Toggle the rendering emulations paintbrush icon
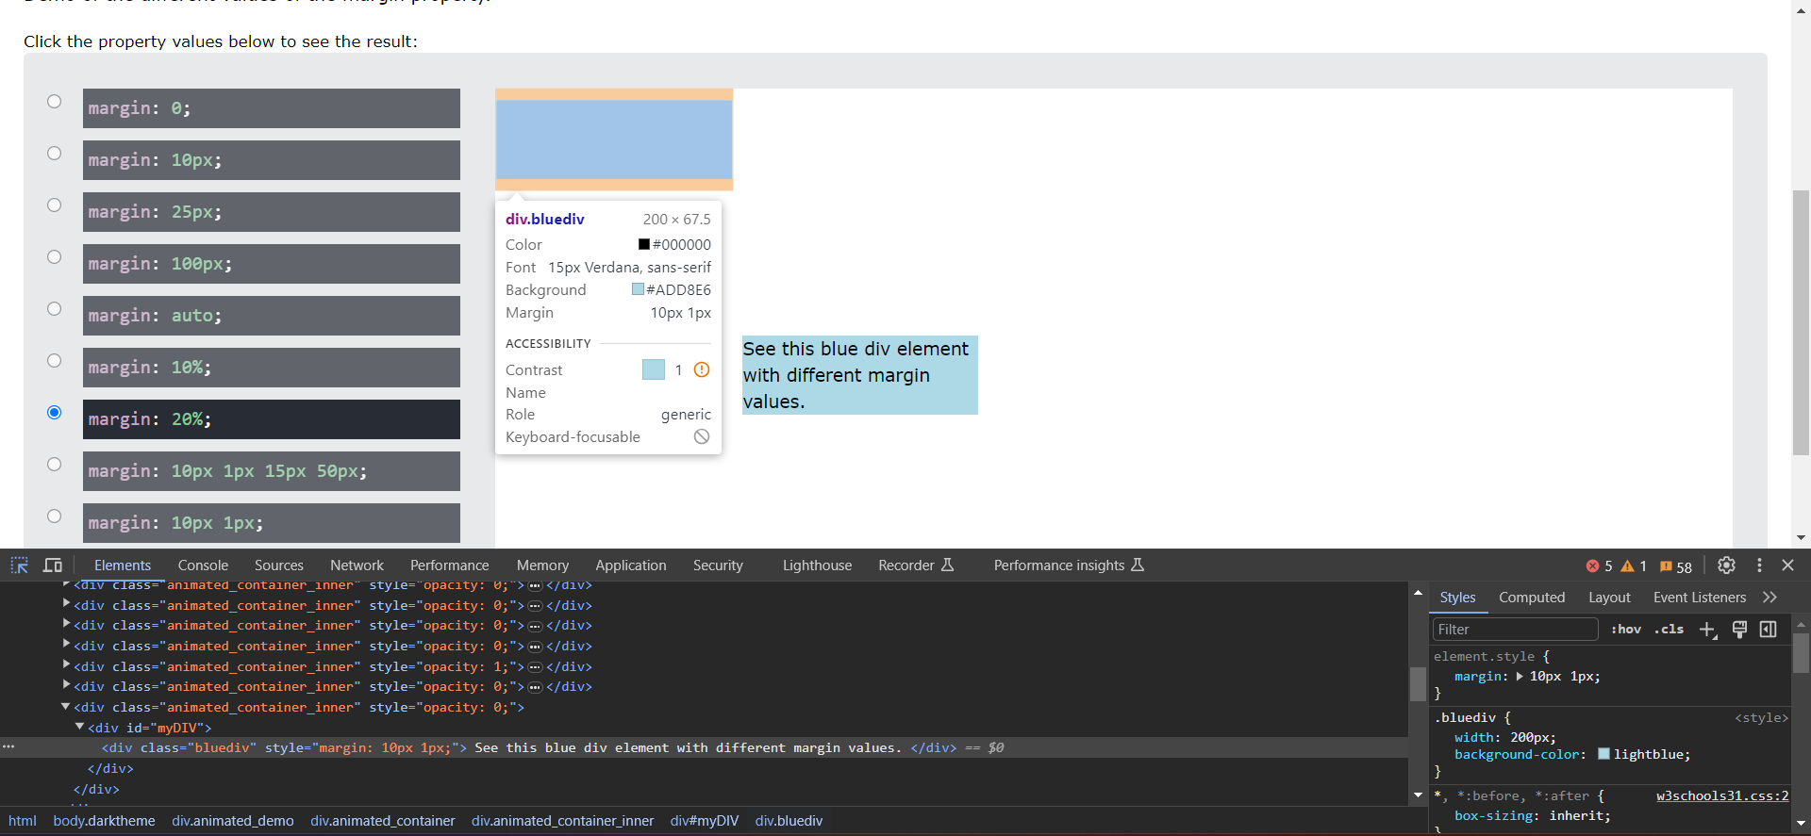1811x836 pixels. (1740, 630)
